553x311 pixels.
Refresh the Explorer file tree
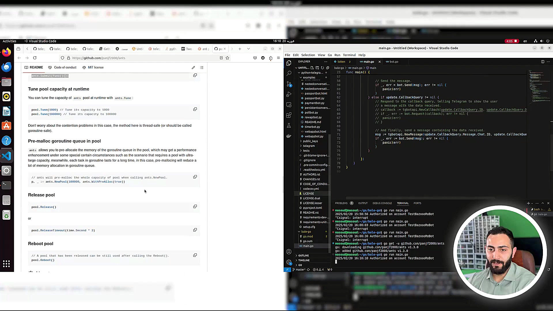(322, 68)
